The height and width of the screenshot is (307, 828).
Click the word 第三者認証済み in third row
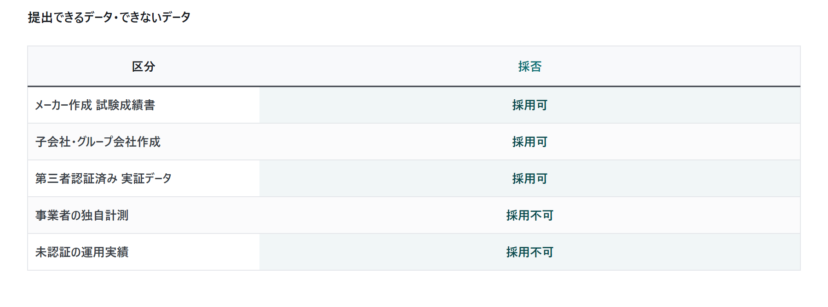[x=76, y=179]
